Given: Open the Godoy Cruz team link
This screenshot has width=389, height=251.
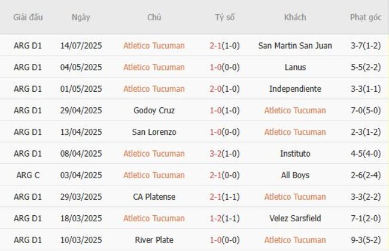Looking at the screenshot, I should [154, 110].
